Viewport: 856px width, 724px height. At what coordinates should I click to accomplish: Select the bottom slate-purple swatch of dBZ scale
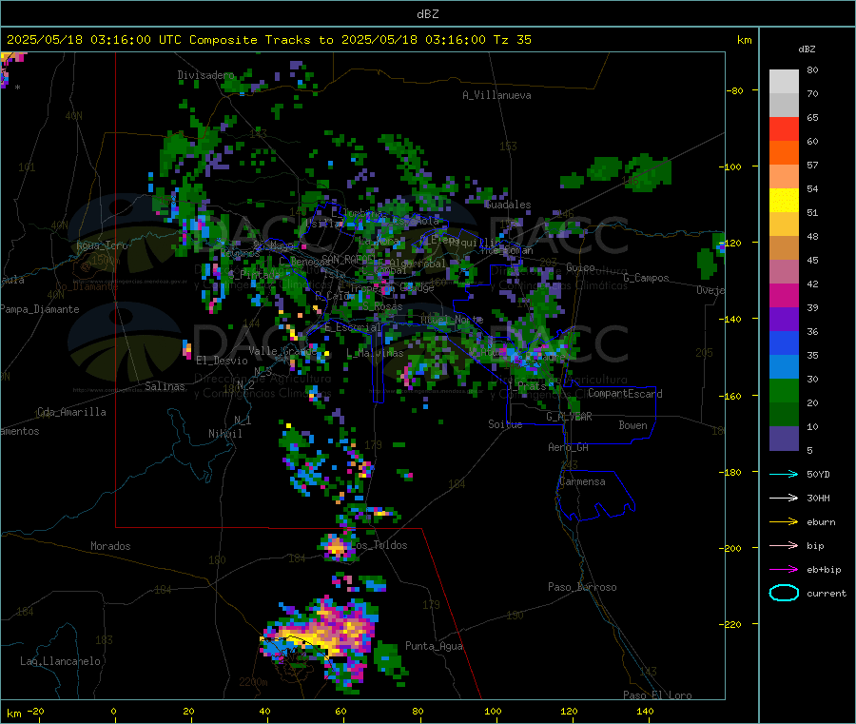pos(784,439)
